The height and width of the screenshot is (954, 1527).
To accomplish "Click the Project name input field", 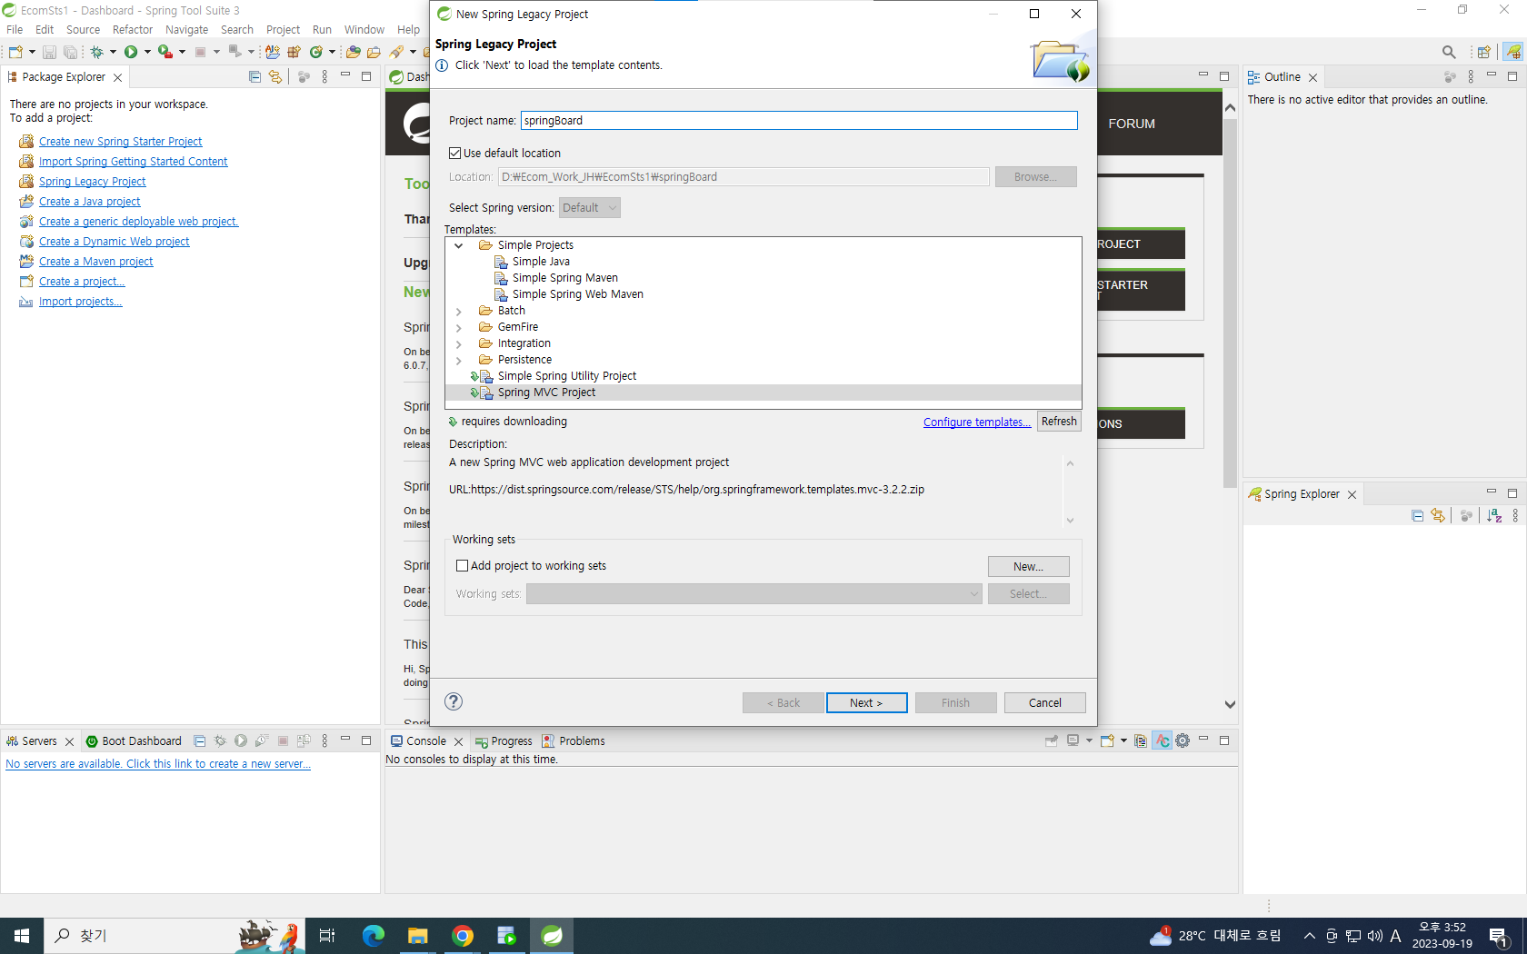I will click(x=799, y=121).
